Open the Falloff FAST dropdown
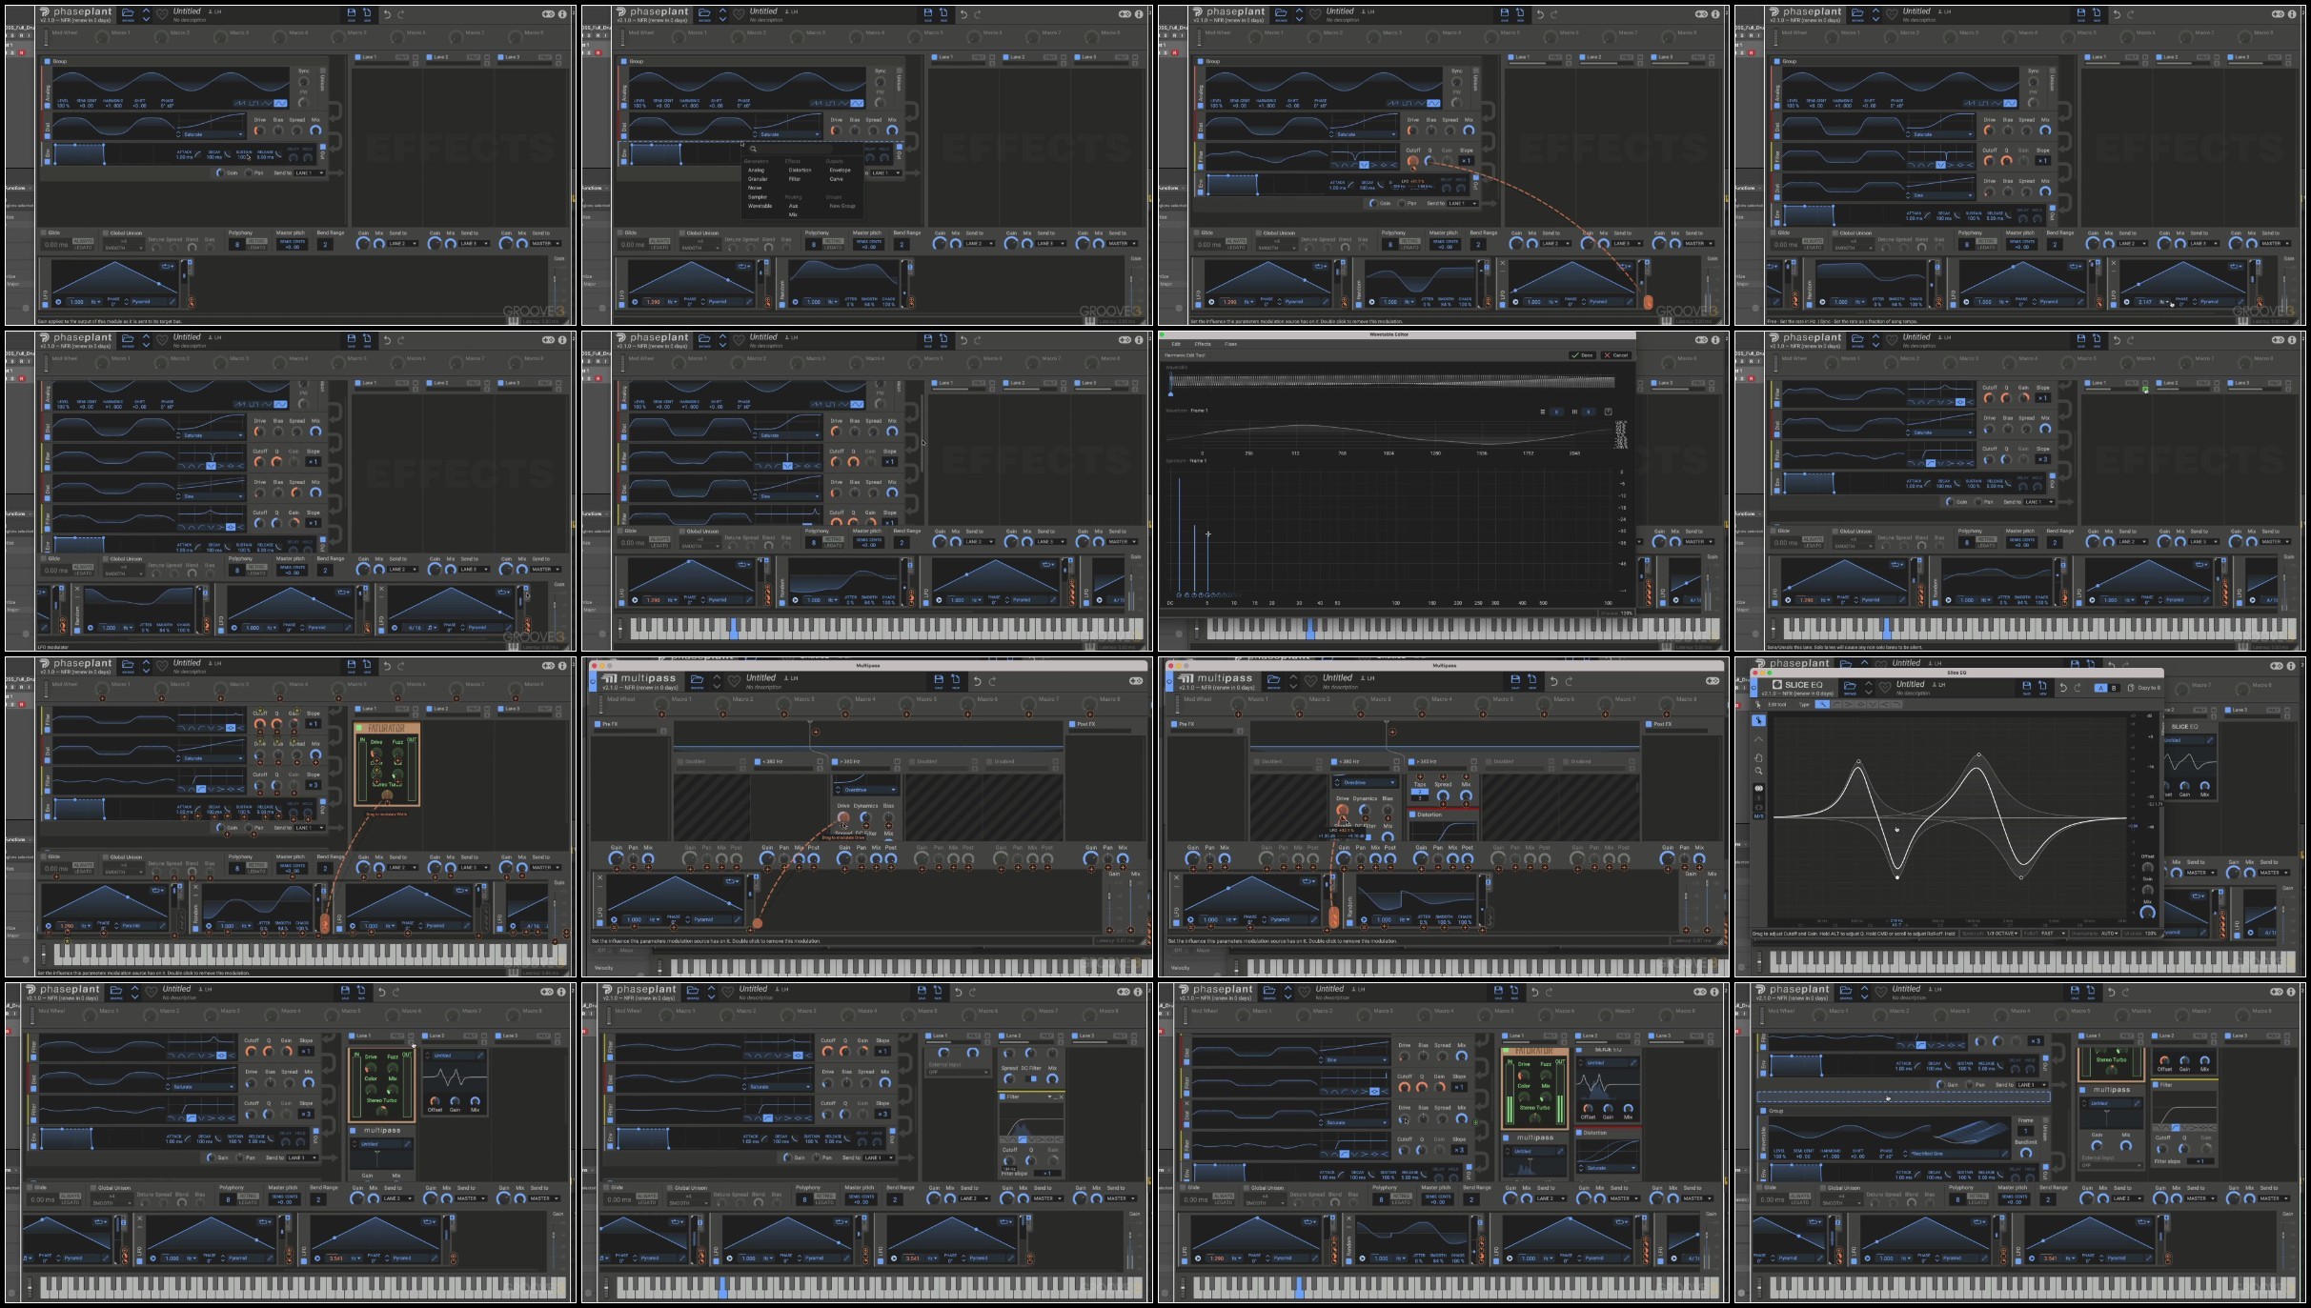Image resolution: width=2311 pixels, height=1308 pixels. [x=2052, y=934]
